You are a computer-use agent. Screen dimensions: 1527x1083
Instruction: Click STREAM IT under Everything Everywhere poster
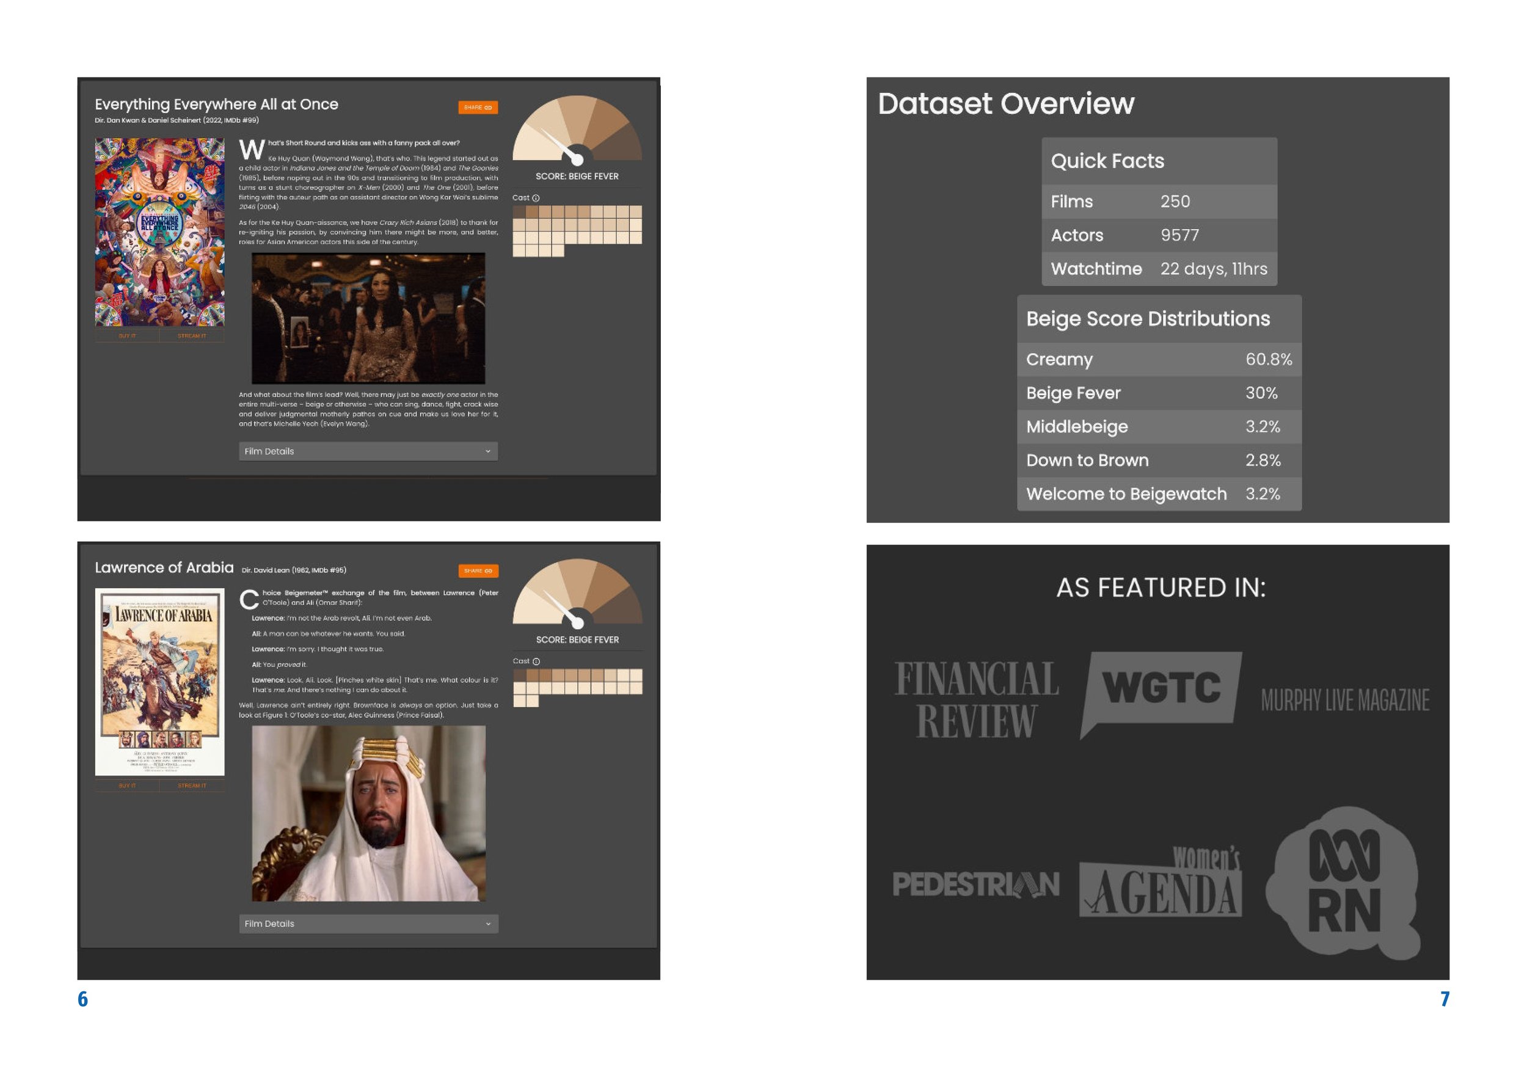pos(192,336)
